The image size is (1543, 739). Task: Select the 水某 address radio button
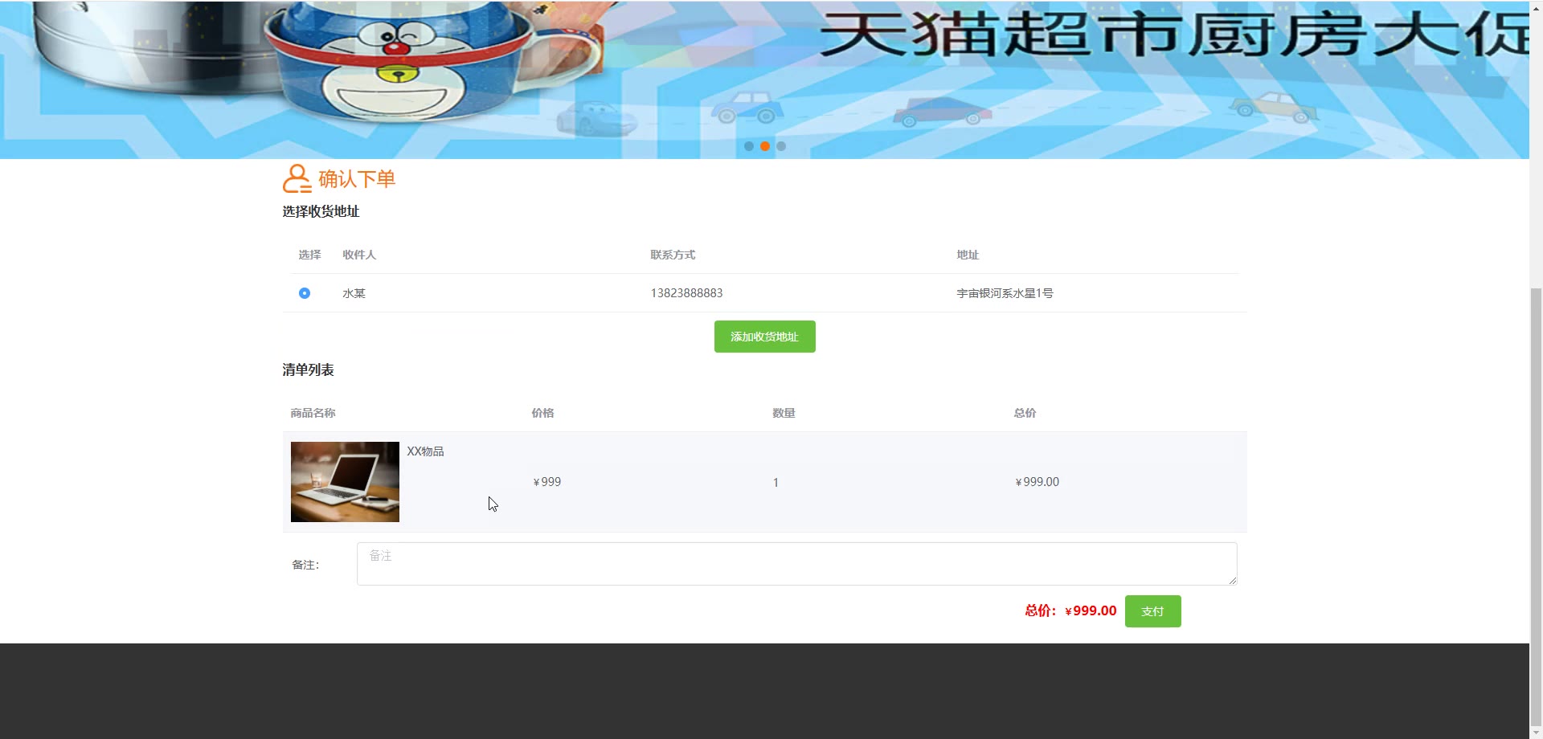[x=305, y=293]
